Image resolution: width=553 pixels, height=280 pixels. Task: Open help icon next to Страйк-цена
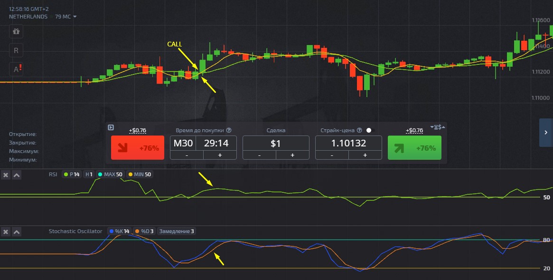pos(359,130)
